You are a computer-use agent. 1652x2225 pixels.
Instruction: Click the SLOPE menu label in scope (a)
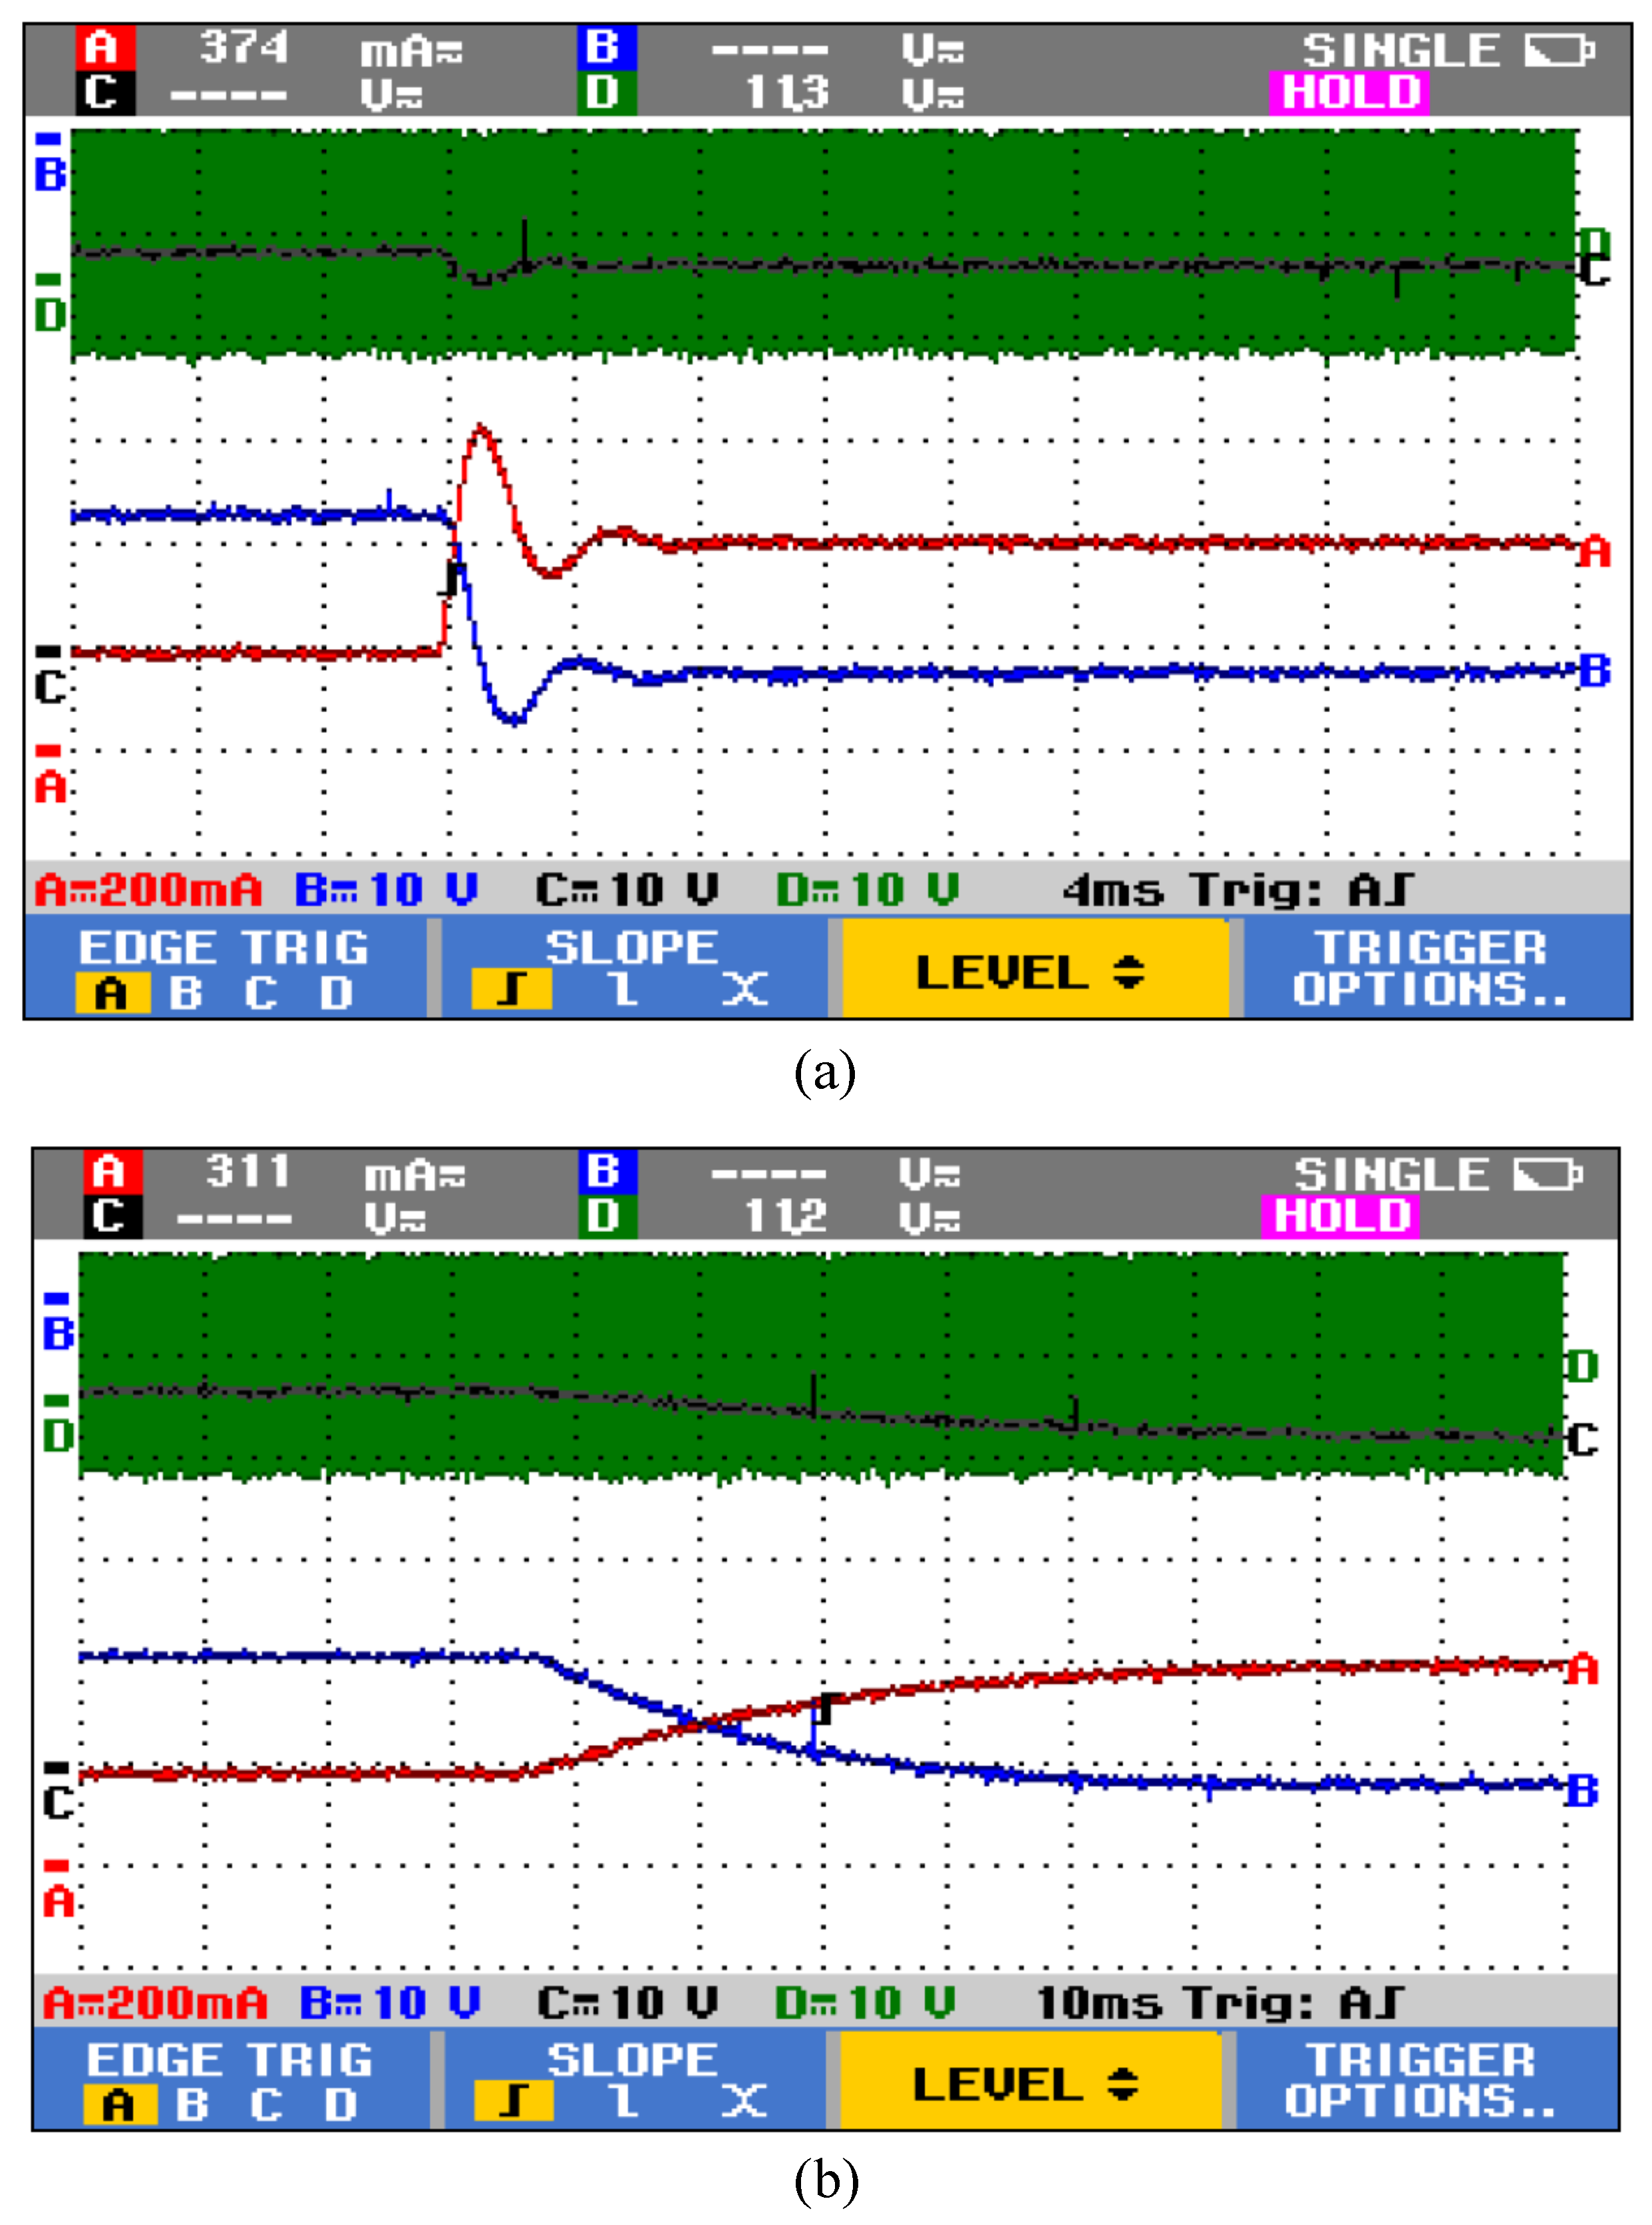tap(631, 947)
